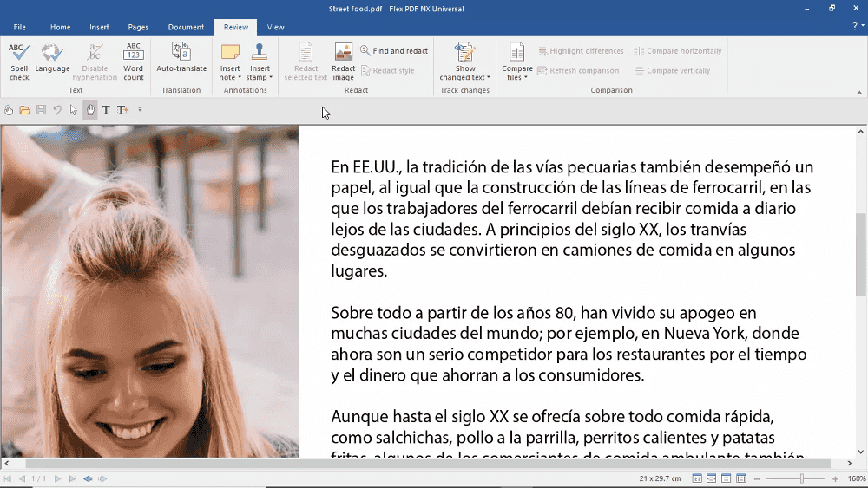Adjust the zoom slider handle
868x488 pixels.
[x=801, y=478]
